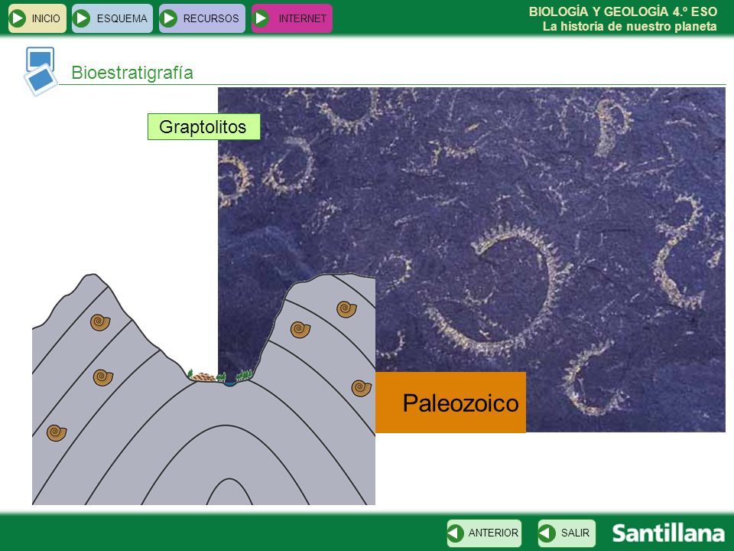The width and height of the screenshot is (734, 551).
Task: Go back with the ANTERIOR button
Action: (x=484, y=533)
